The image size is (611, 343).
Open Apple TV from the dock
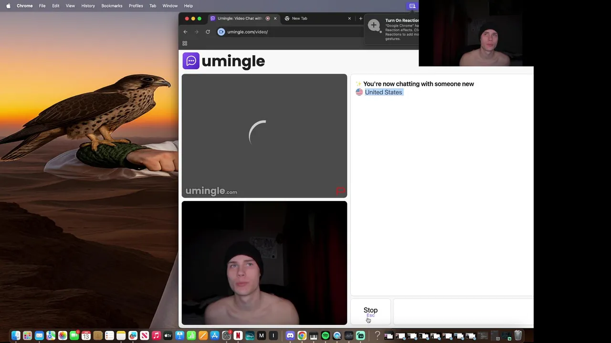point(168,335)
